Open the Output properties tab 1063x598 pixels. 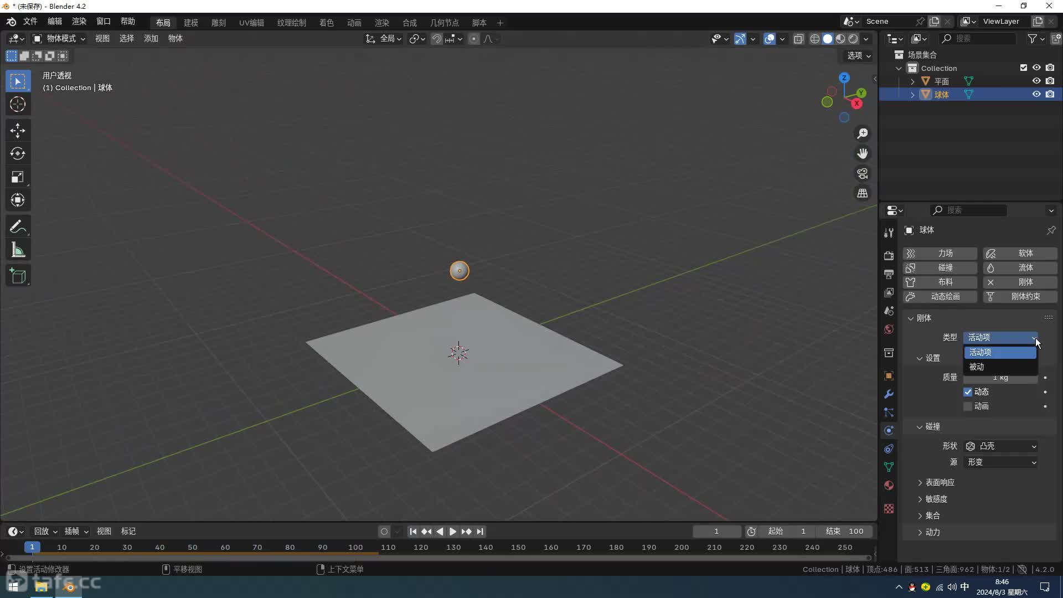coord(889,274)
